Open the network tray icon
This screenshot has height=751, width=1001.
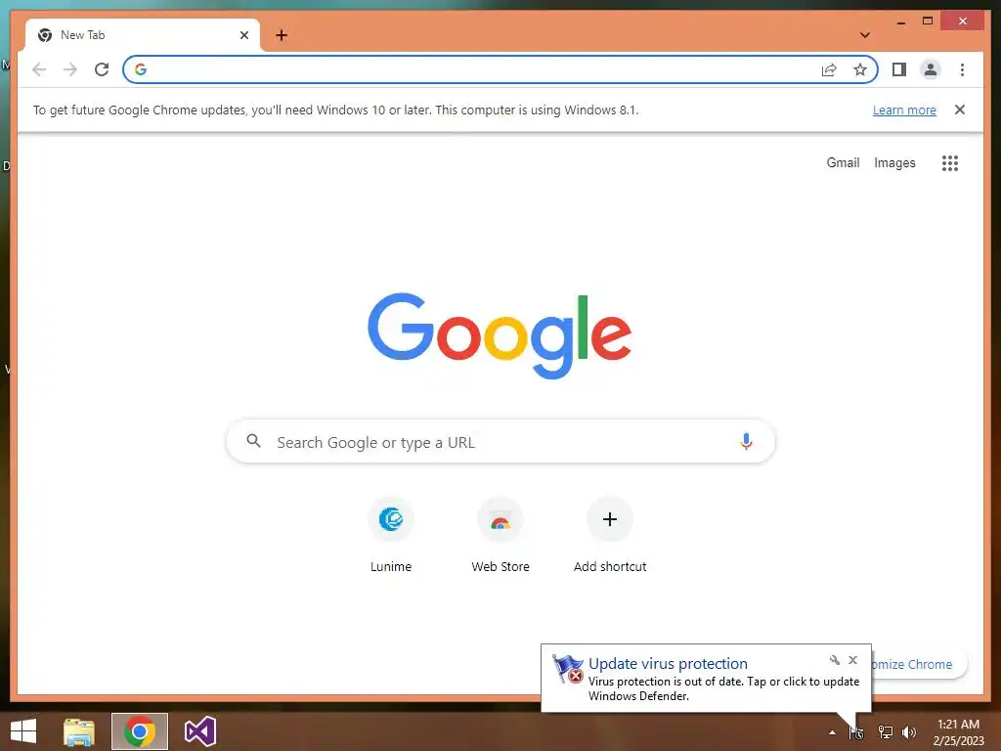tap(886, 732)
